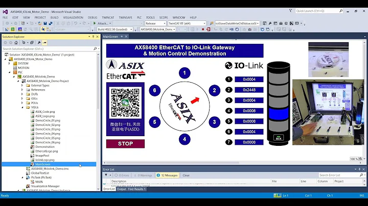Viewport: 368px width, 206px height.
Task: Click the green Attach start arrow
Action: click(95, 23)
